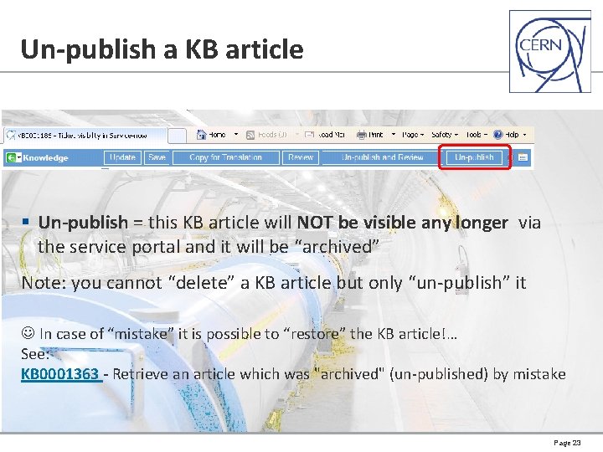Screen dimensions: 603x452
Task: Click the CERN logo
Action: 550,51
